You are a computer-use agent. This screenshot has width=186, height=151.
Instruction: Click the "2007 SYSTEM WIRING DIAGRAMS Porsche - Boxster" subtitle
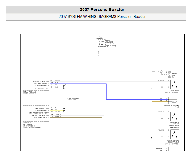[102, 17]
